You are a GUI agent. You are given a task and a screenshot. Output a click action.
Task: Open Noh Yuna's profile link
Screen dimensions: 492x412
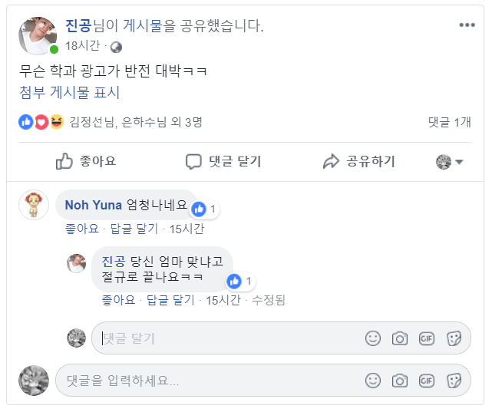[93, 205]
